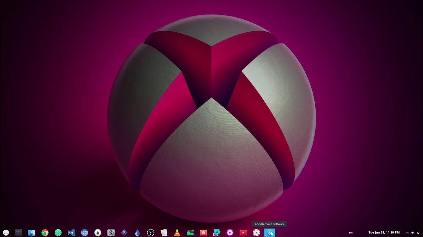Open the green system monitor graph icon
423x237 pixels.
tap(190, 233)
